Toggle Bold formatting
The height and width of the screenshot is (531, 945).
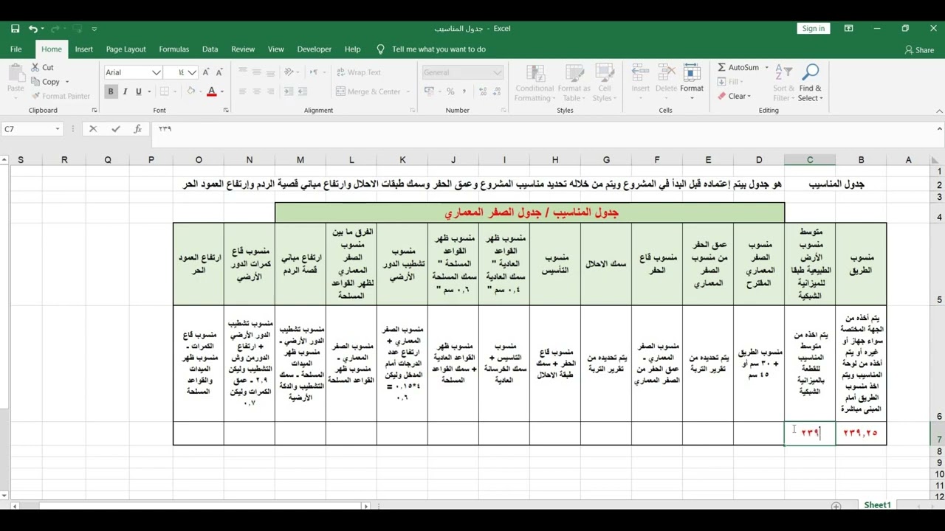[111, 91]
